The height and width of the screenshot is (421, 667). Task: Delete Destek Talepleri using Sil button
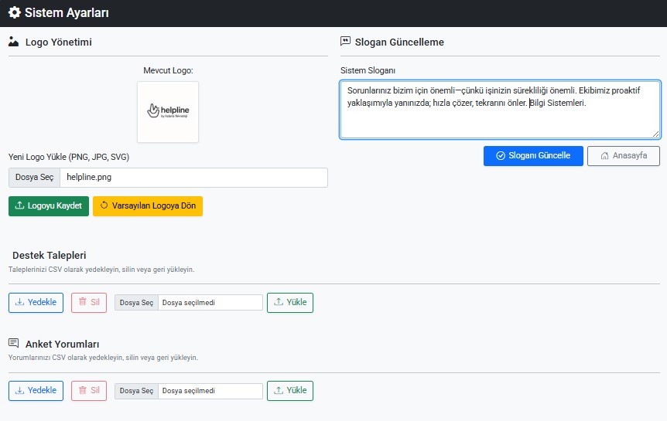(88, 303)
